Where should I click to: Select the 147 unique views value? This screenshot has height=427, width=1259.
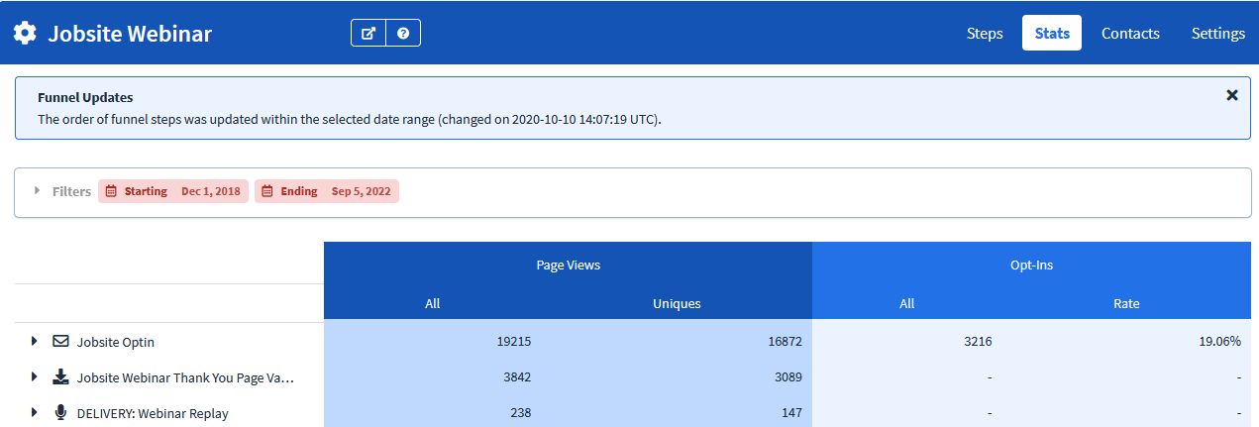790,413
